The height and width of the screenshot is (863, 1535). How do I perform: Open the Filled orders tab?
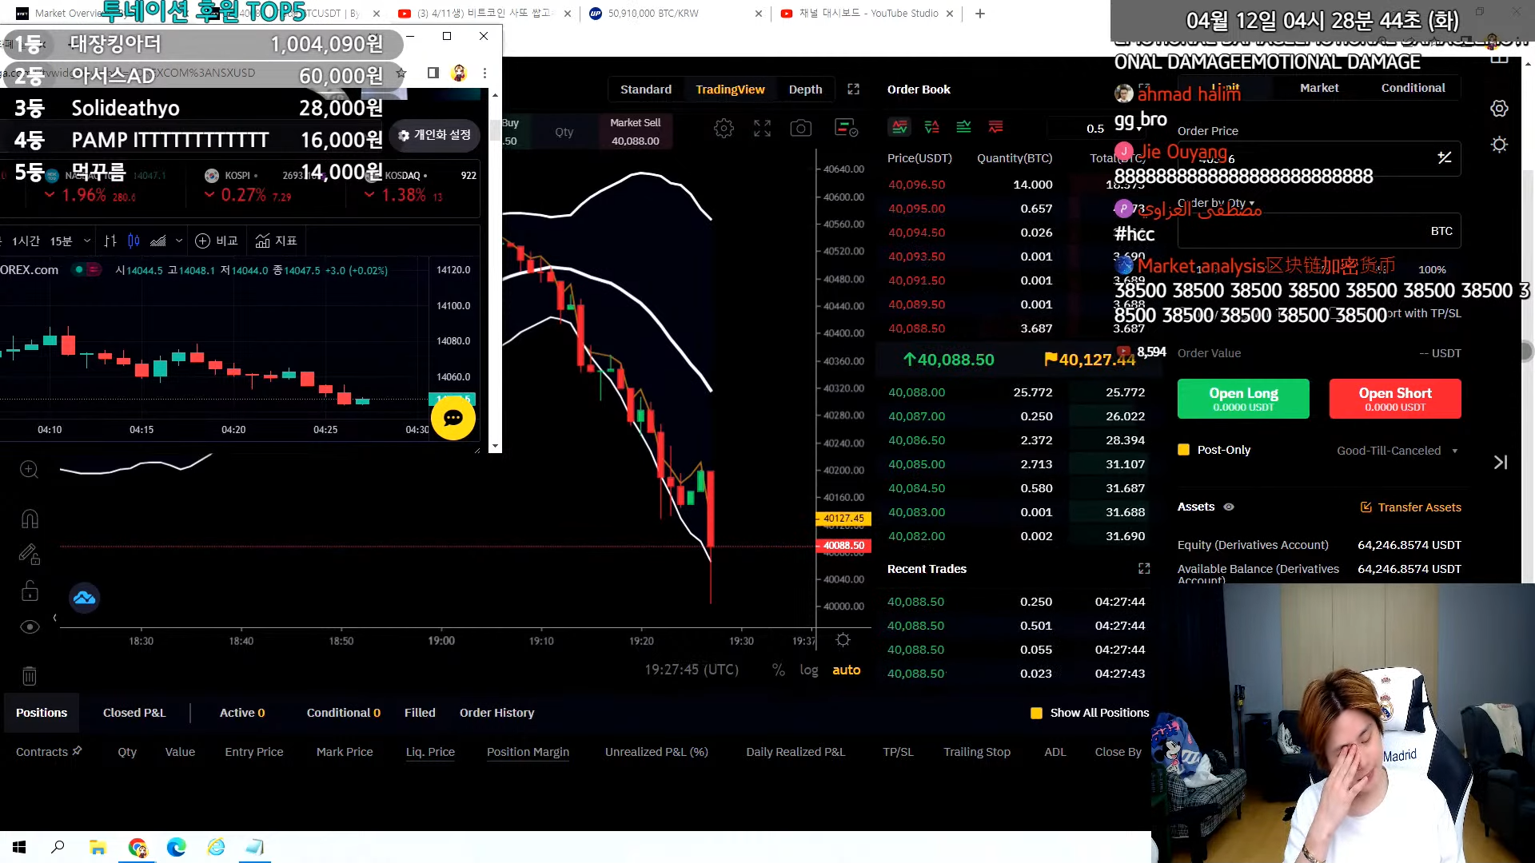coord(420,713)
